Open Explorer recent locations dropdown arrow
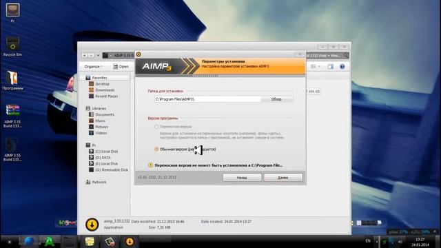This screenshot has height=248, width=441. pyautogui.click(x=98, y=55)
